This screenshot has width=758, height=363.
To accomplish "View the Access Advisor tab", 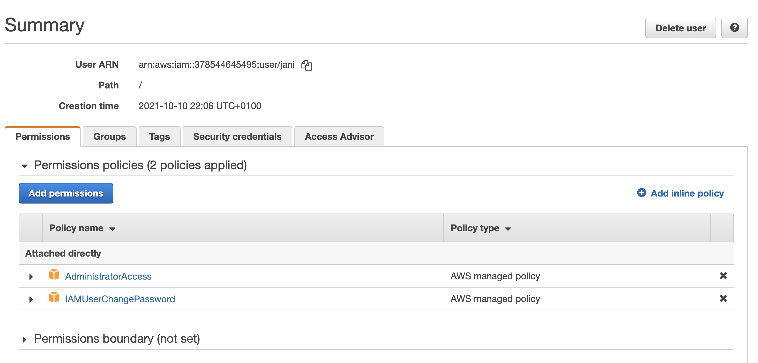I will 339,136.
